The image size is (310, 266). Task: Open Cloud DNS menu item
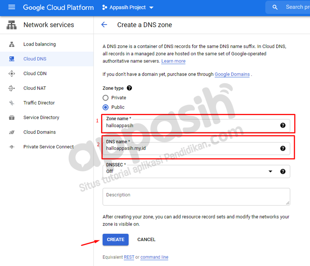[47, 59]
